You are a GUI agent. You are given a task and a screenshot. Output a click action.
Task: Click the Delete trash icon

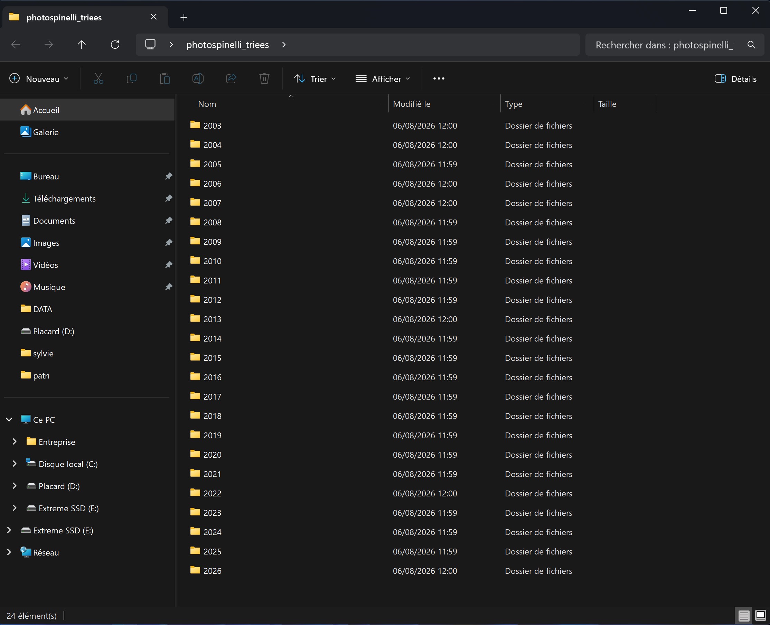click(x=264, y=78)
